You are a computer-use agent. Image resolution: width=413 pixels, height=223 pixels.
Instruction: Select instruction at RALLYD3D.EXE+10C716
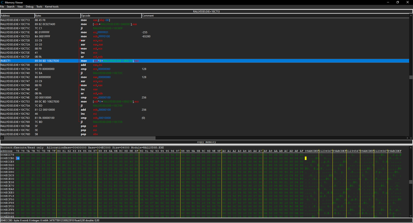pyautogui.click(x=204, y=24)
